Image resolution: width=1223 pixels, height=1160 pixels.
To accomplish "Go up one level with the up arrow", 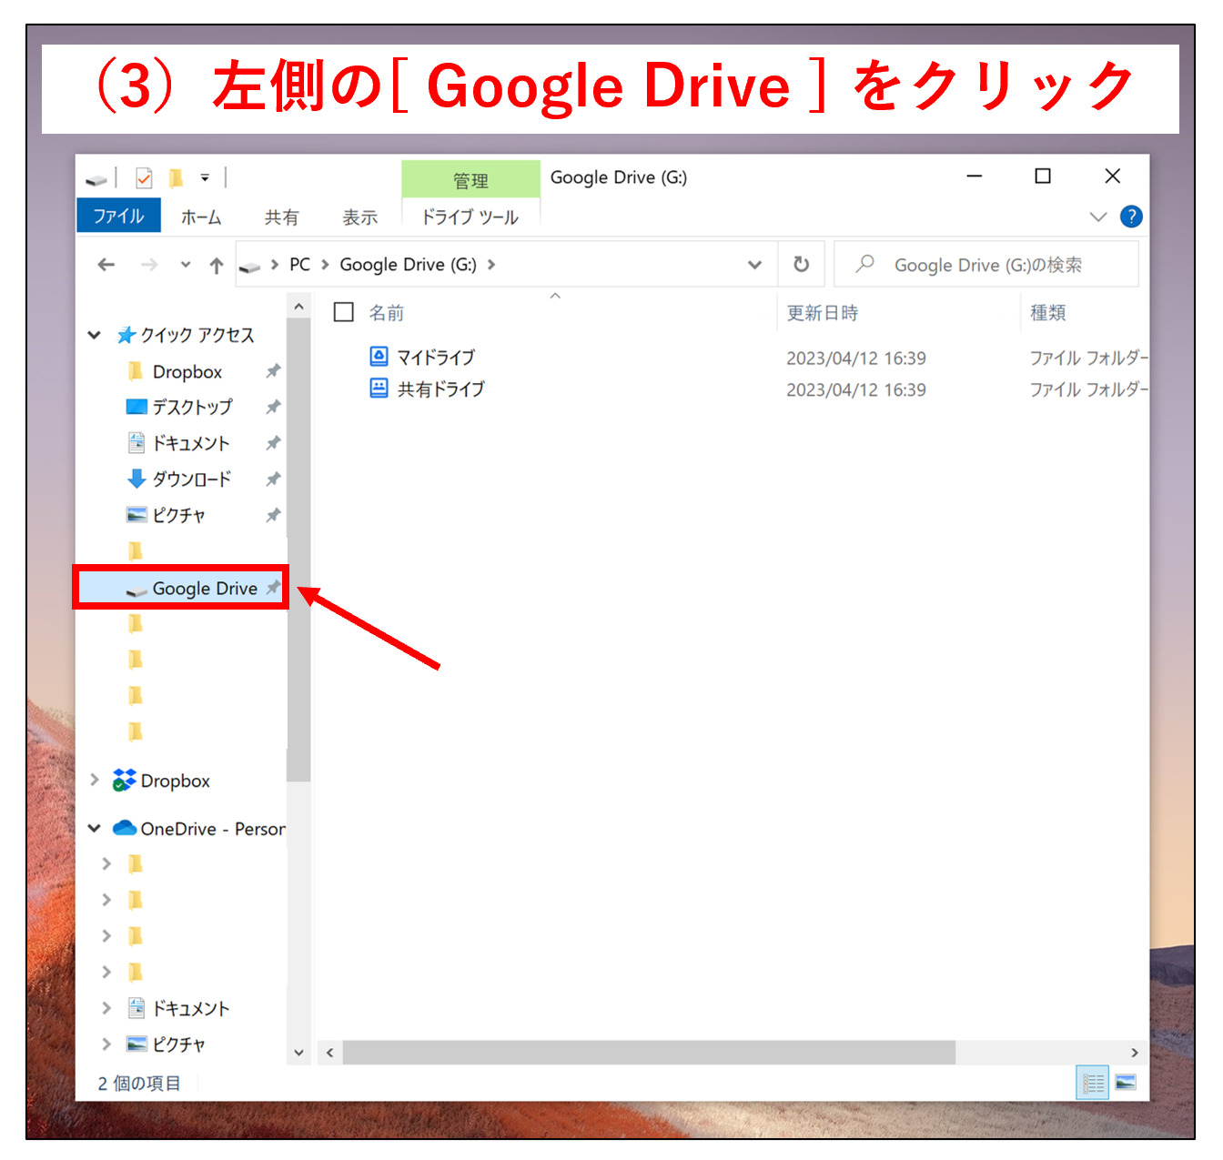I will (x=216, y=265).
